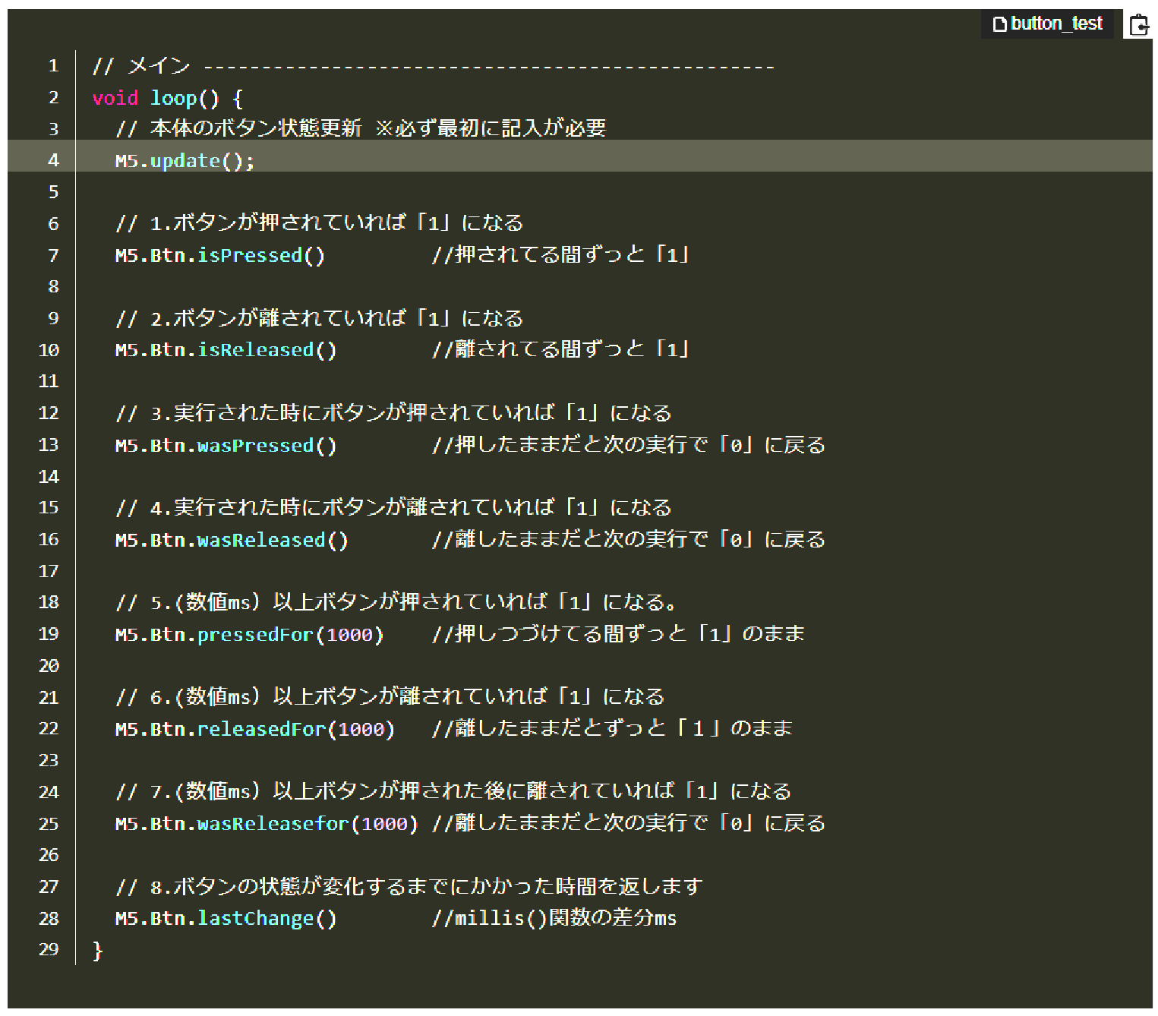This screenshot has height=1016, width=1158.
Task: Click the copy code clipboard icon
Action: [1138, 25]
